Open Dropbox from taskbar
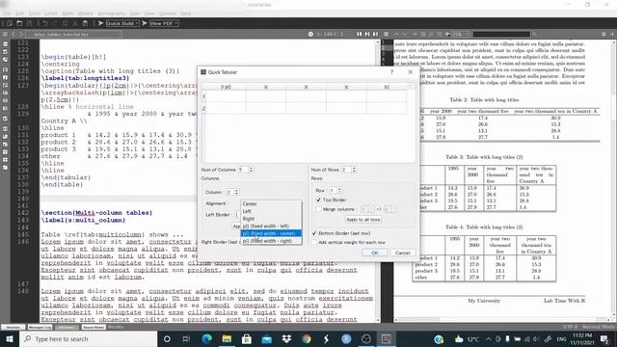Screen dimensions: 617x347 point(286,338)
